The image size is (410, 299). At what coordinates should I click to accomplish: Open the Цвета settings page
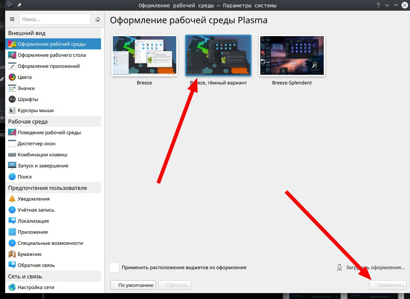click(53, 77)
